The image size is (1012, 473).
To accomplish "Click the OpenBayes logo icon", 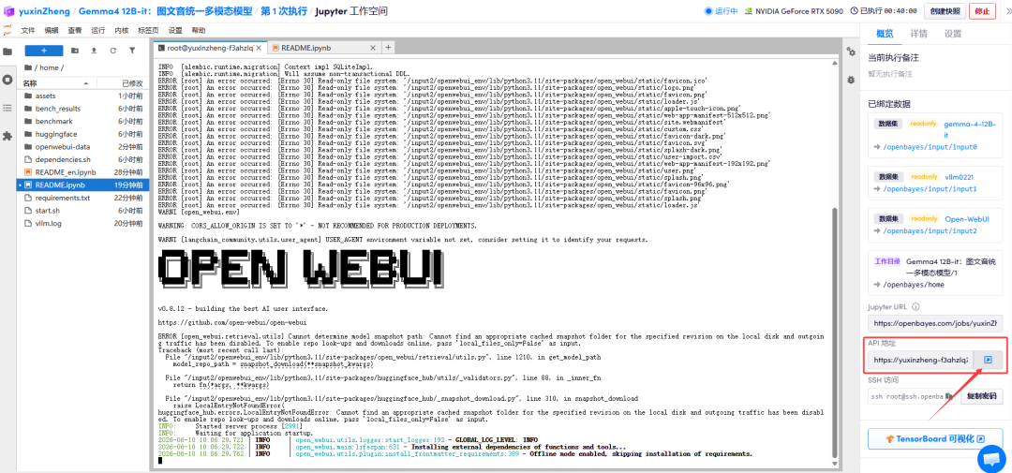I will (9, 11).
